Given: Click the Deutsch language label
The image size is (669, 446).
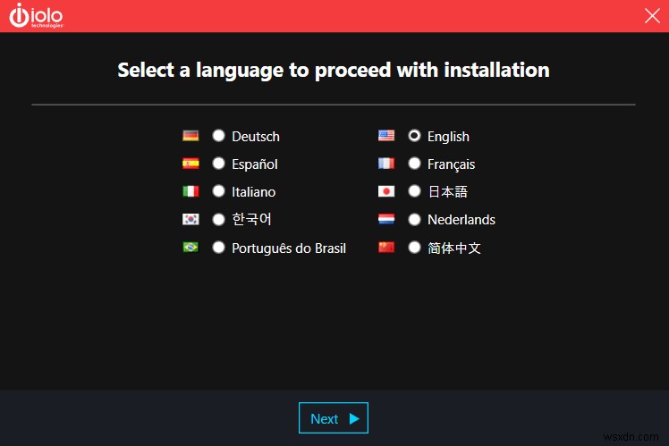Looking at the screenshot, I should point(256,137).
